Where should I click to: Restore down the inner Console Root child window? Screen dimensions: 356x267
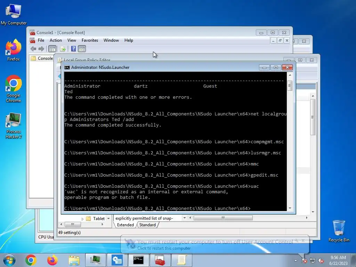click(280, 40)
